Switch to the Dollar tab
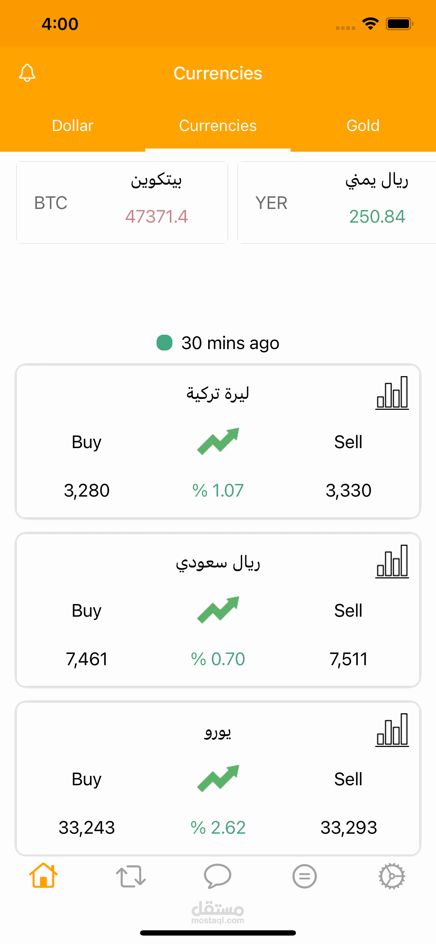The width and height of the screenshot is (436, 944). (73, 126)
